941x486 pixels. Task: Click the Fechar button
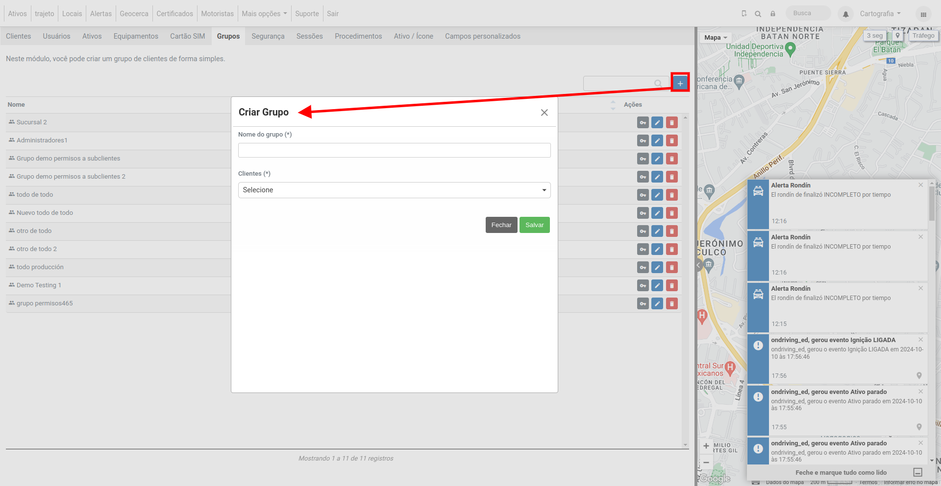point(501,225)
